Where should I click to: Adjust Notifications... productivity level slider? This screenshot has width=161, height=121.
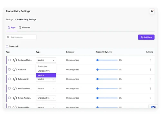[x=107, y=88]
